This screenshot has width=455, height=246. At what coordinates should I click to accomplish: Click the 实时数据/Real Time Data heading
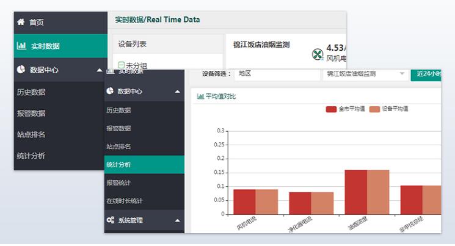click(x=158, y=20)
